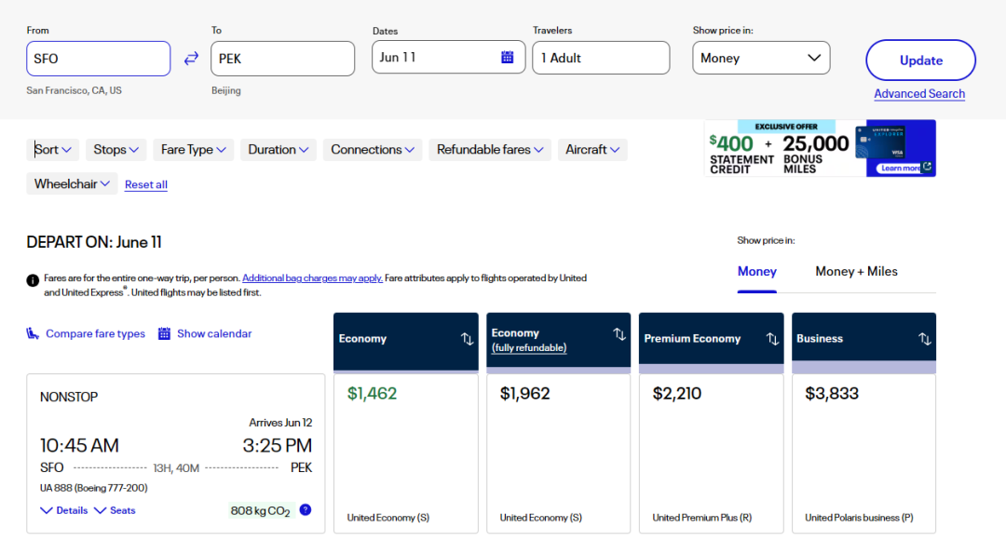1006x541 pixels.
Task: Switch to the Money + Miles tab
Action: tap(856, 272)
